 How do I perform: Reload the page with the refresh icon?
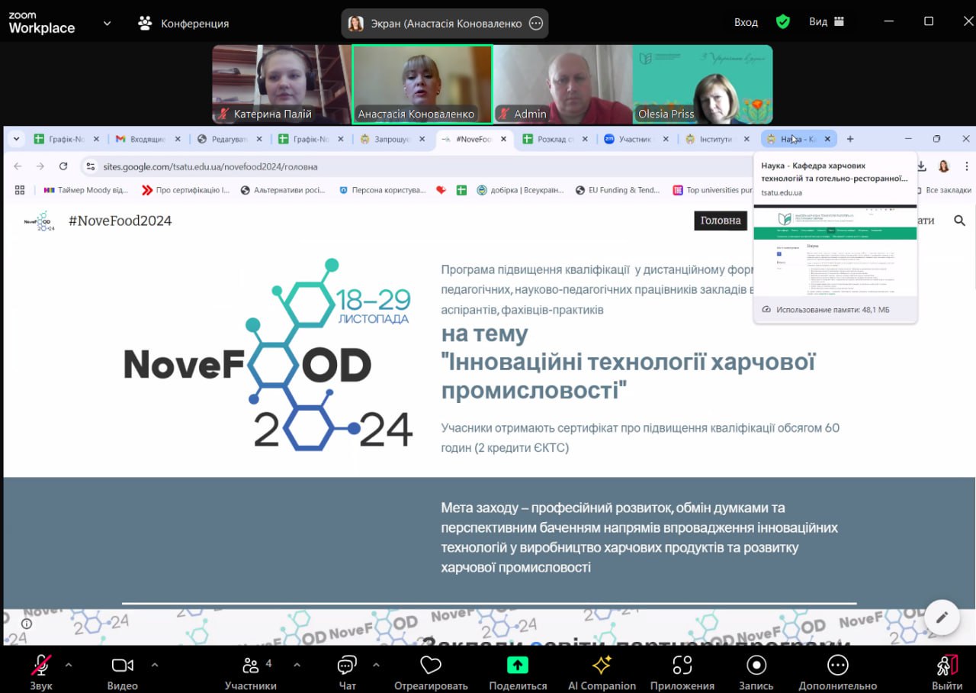coord(63,166)
